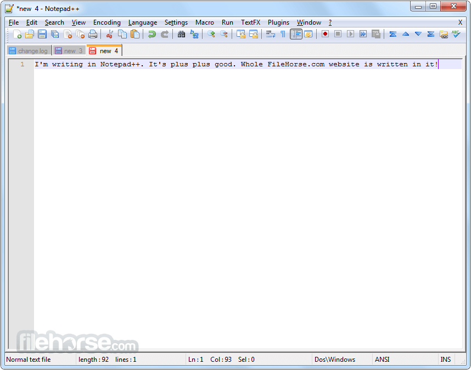The image size is (471, 370).
Task: Open the View menu
Action: pyautogui.click(x=78, y=22)
